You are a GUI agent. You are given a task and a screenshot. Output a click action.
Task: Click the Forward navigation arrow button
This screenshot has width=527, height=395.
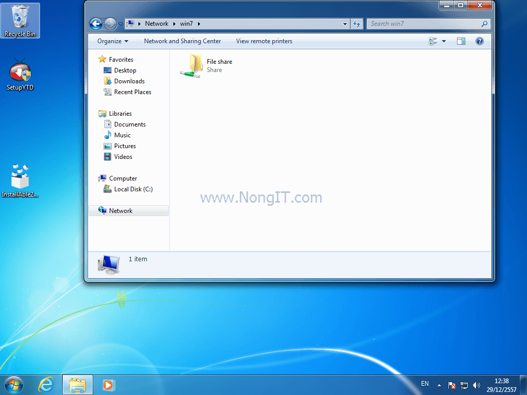(110, 24)
